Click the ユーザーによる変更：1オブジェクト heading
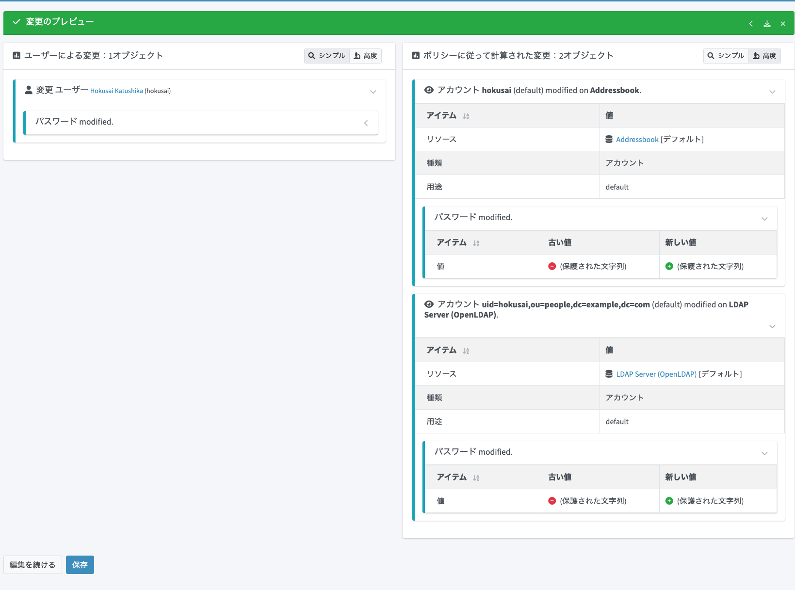The image size is (795, 590). pos(94,56)
